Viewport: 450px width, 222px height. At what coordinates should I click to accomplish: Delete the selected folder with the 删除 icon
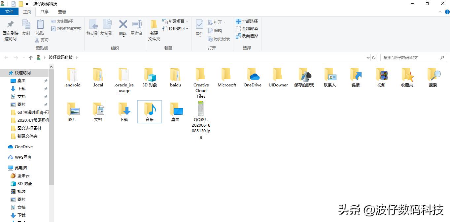[122, 28]
